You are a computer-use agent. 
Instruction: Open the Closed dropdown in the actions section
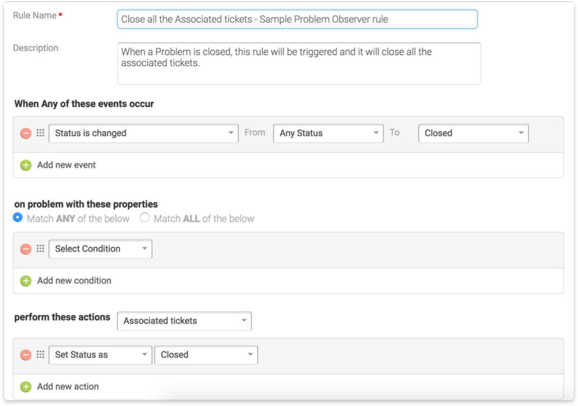pyautogui.click(x=206, y=355)
